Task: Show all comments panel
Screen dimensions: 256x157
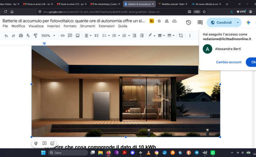Action: pos(200,23)
